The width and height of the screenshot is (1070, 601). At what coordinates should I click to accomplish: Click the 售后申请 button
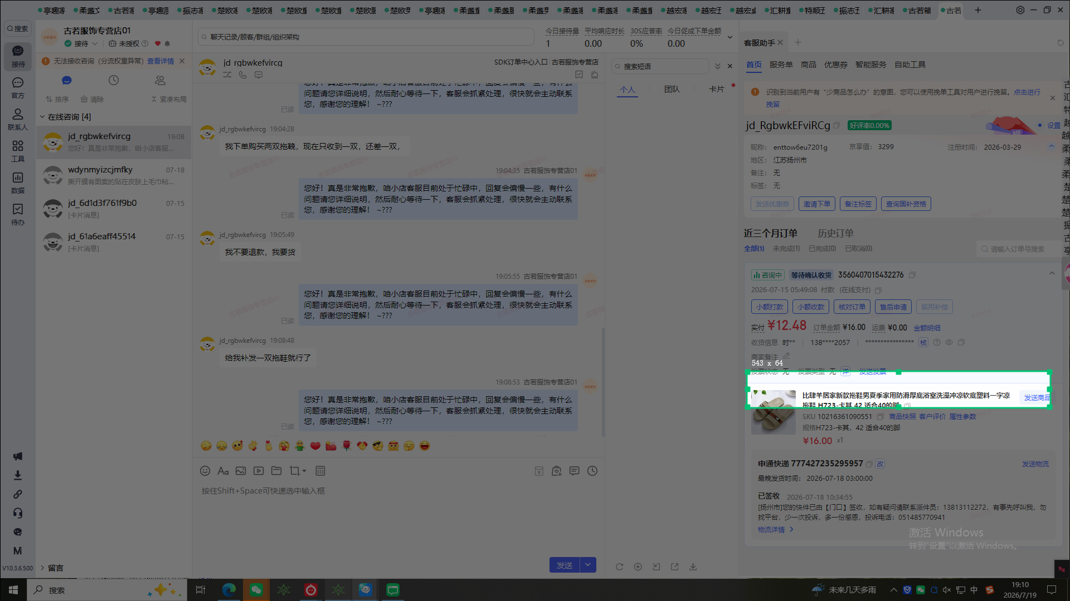point(893,307)
